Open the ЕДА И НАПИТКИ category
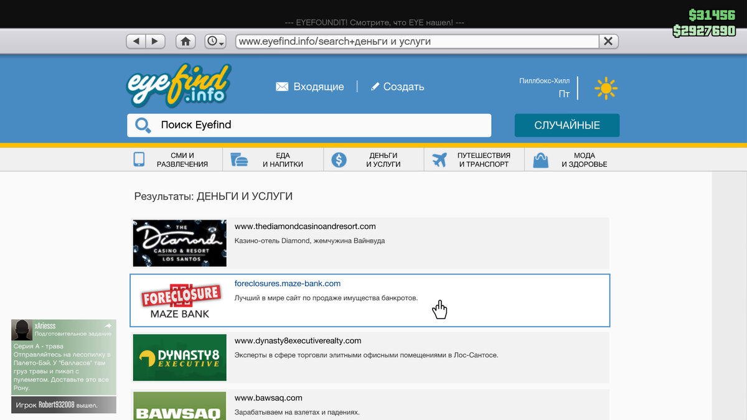 pyautogui.click(x=283, y=160)
